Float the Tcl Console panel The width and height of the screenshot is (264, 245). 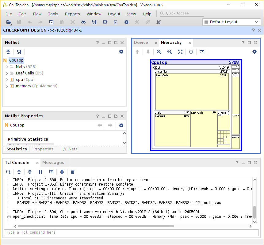[x=255, y=163]
